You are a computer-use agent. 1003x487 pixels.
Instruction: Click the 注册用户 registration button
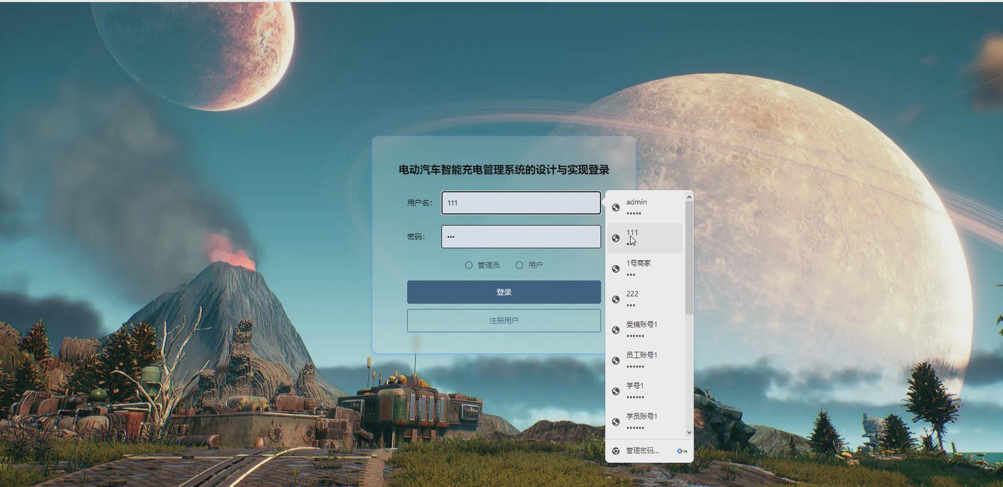coord(503,320)
